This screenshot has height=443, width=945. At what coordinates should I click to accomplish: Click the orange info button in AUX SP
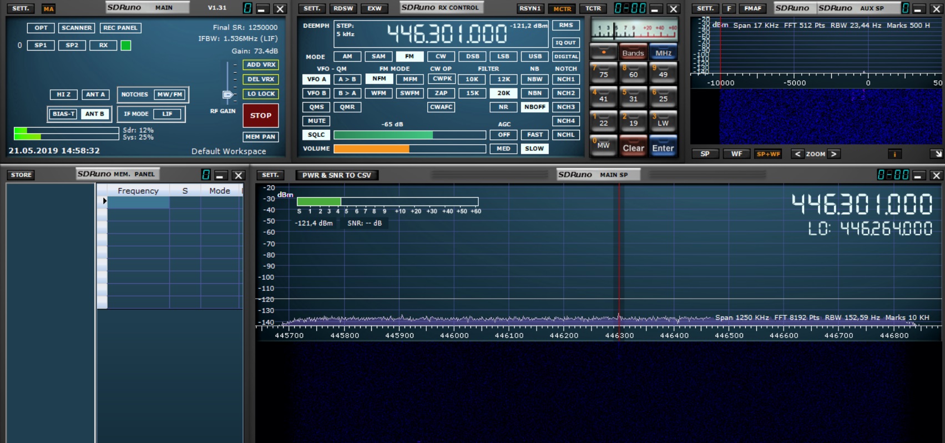coord(895,154)
